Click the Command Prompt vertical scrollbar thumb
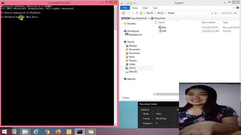This screenshot has width=241, height=135. [116, 19]
